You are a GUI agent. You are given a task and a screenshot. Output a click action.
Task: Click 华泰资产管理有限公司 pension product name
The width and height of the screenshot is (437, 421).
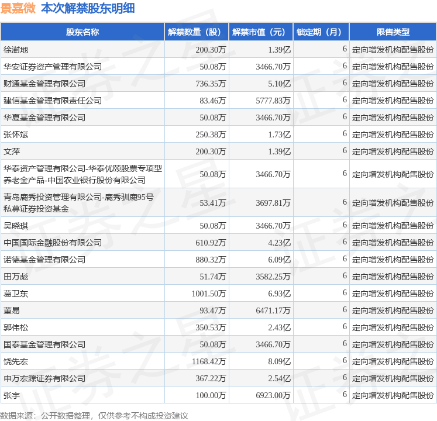(x=82, y=174)
